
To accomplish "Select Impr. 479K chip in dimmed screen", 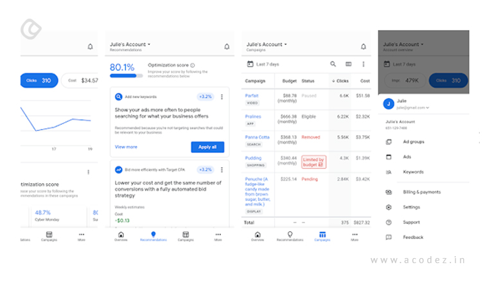I will (405, 81).
